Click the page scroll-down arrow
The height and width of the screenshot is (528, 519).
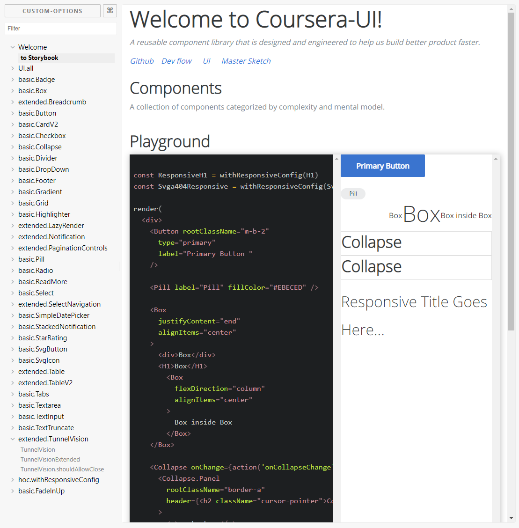coord(511,519)
